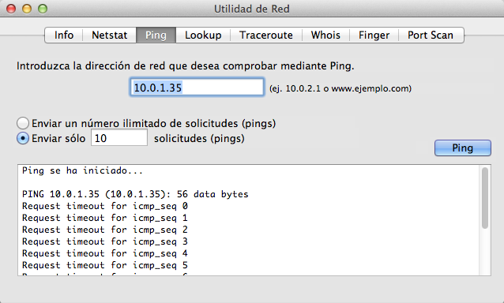The image size is (504, 303).
Task: Select the 'Enviar sólo' radio button
Action: pos(23,138)
